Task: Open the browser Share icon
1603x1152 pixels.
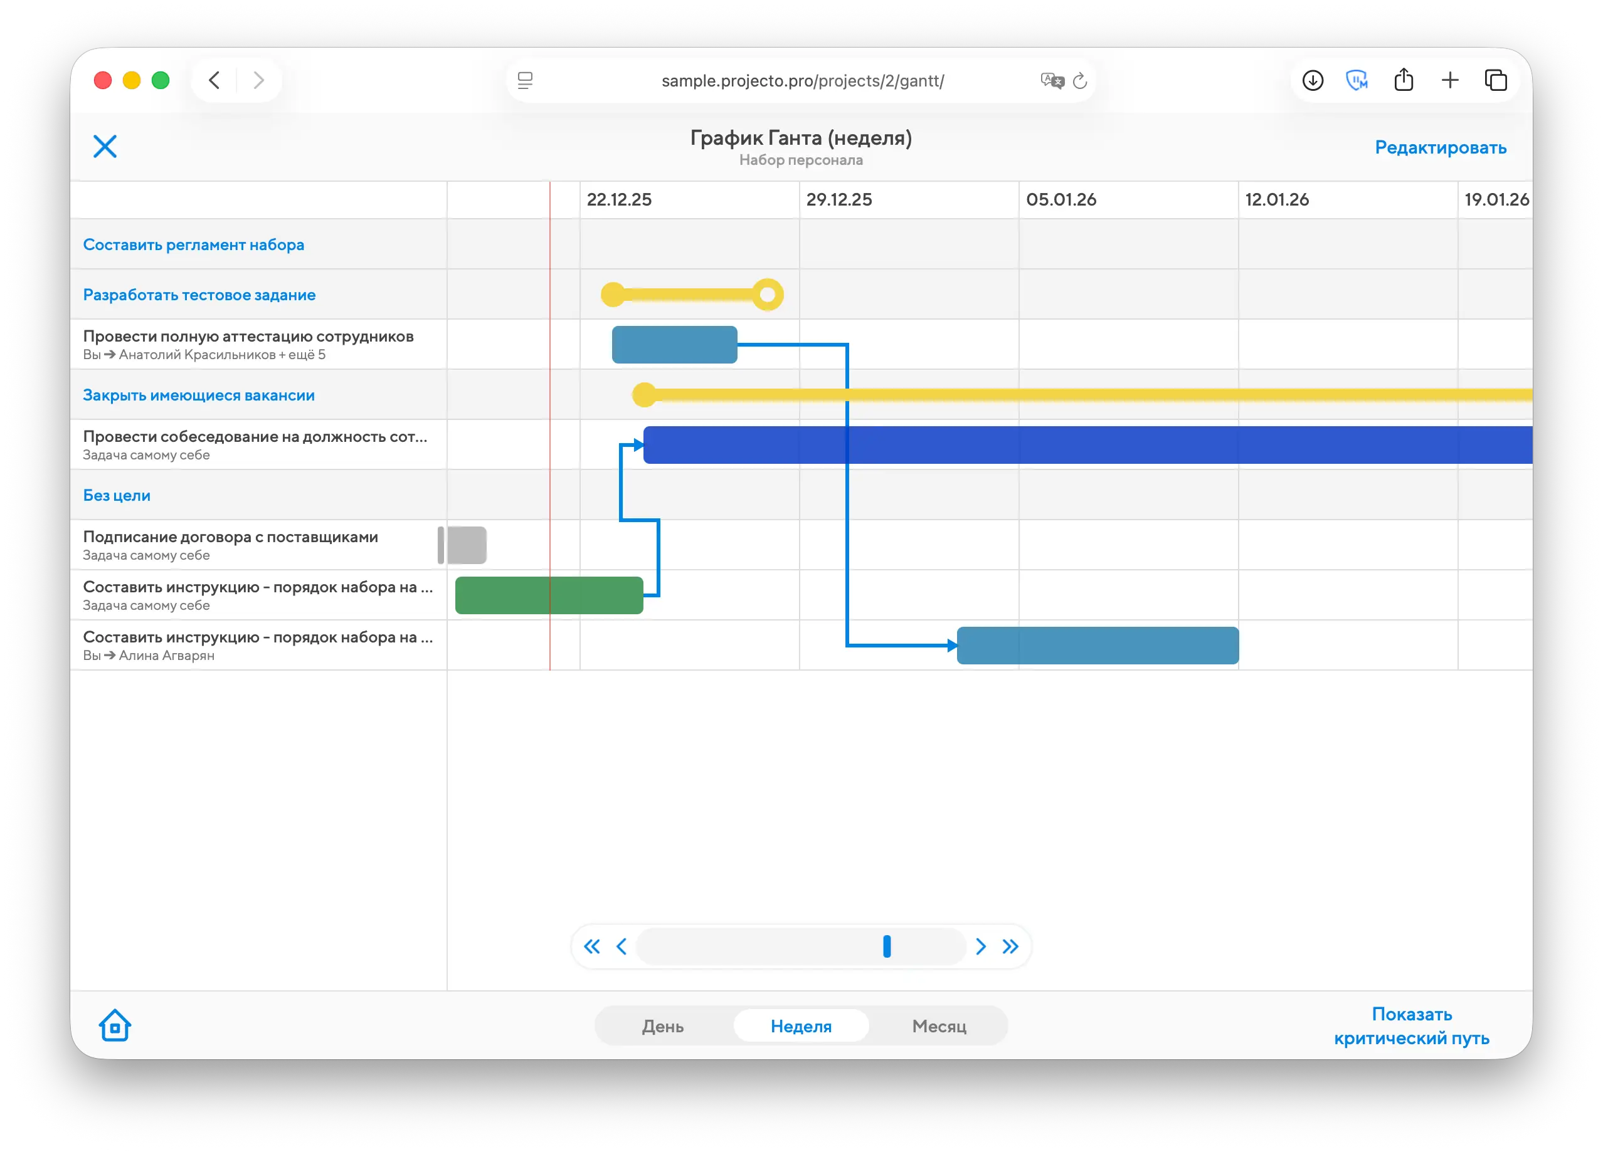Action: click(1404, 80)
